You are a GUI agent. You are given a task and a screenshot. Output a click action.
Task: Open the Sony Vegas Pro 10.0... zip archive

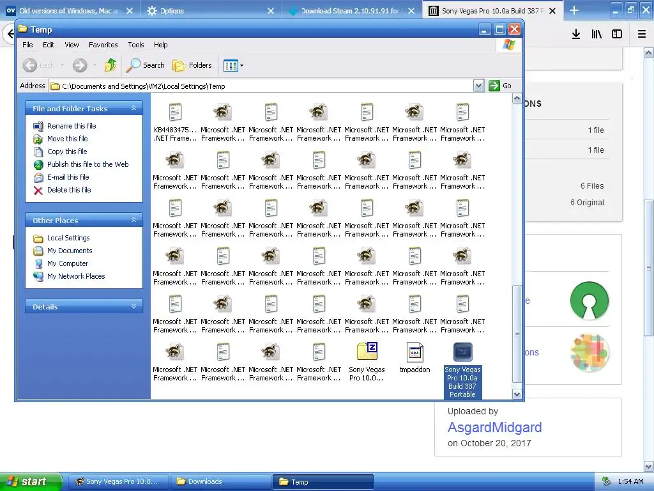coord(367,362)
